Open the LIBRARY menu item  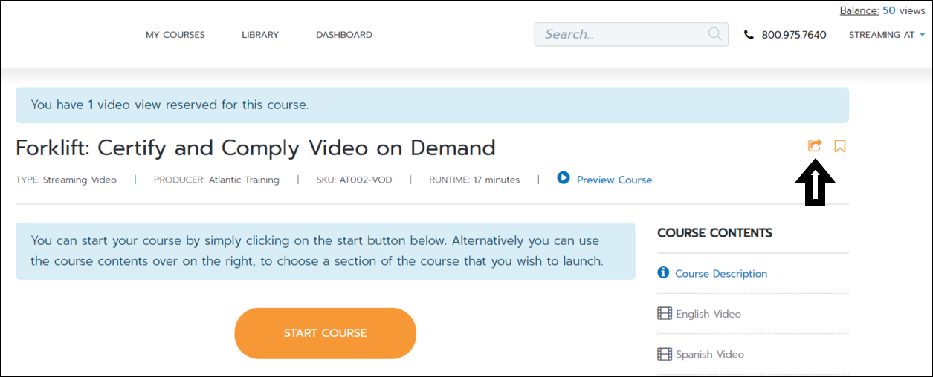click(260, 35)
